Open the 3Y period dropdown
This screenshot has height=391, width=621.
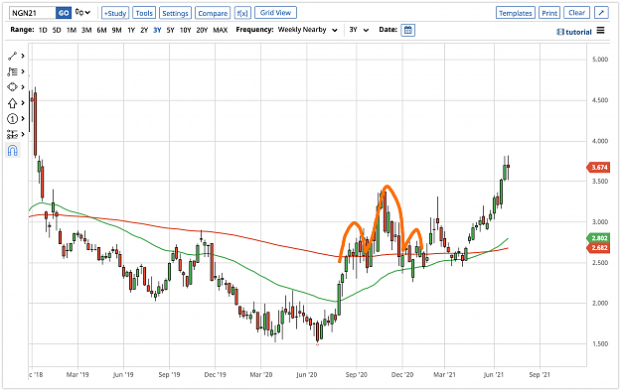click(x=359, y=30)
